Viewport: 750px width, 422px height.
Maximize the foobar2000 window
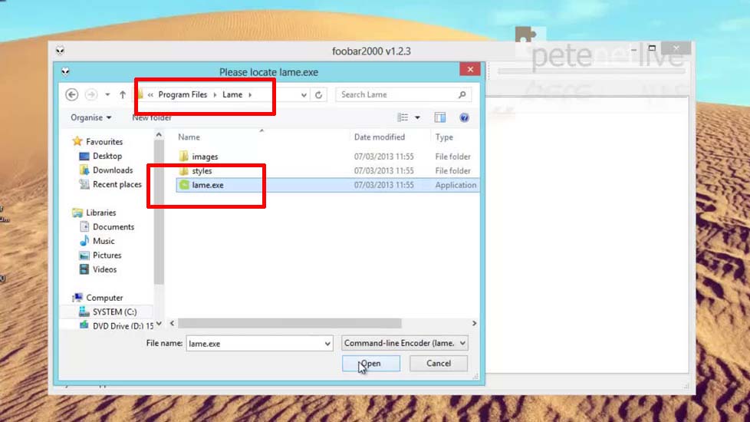[x=652, y=48]
